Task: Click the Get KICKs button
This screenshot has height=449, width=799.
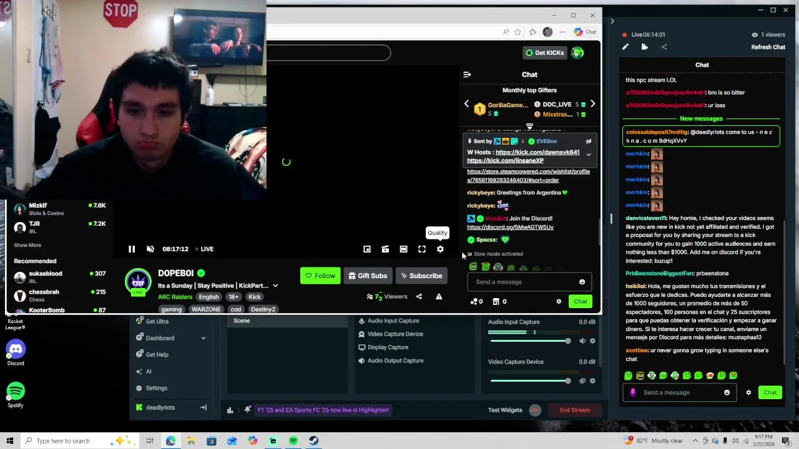Action: tap(544, 53)
